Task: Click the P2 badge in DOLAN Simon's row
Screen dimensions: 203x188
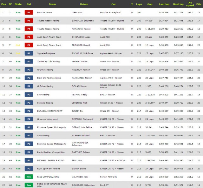Action: tap(29, 86)
